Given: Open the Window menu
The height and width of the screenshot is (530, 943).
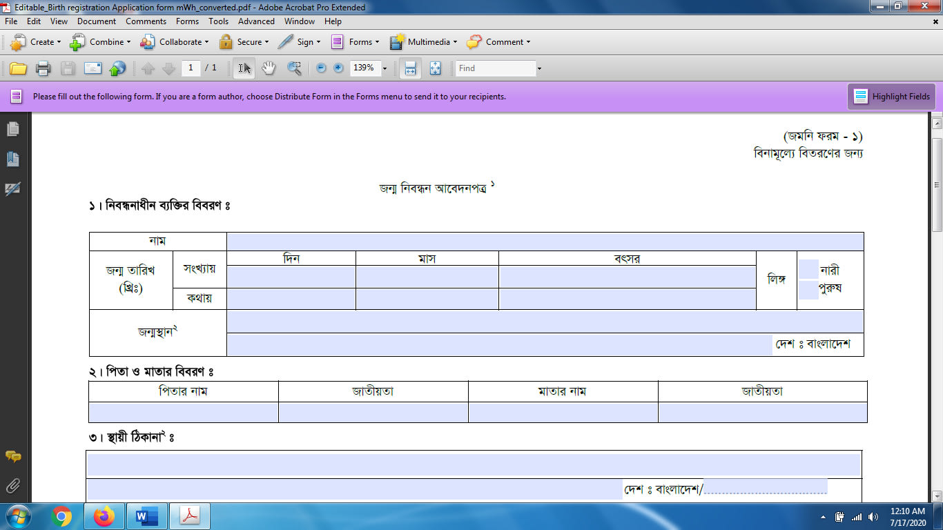Looking at the screenshot, I should pyautogui.click(x=300, y=21).
